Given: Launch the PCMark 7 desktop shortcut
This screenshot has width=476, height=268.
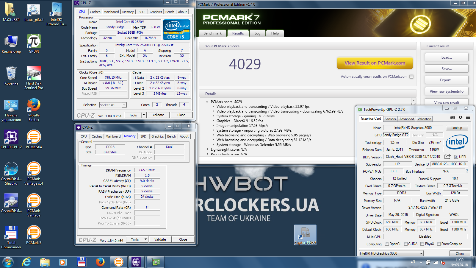Looking at the screenshot, I should tap(34, 235).
